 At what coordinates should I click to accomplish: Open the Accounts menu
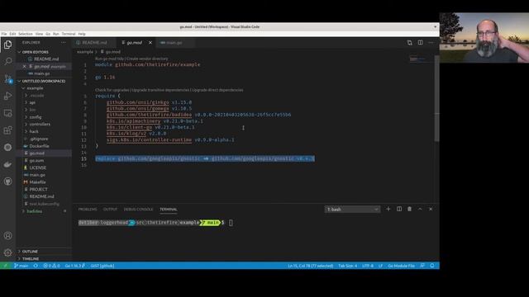point(7,236)
